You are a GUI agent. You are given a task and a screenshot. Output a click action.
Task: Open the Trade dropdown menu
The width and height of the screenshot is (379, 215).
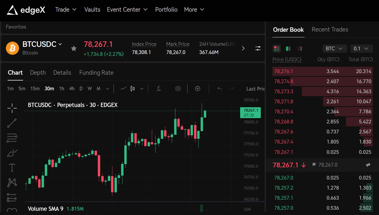(x=66, y=10)
